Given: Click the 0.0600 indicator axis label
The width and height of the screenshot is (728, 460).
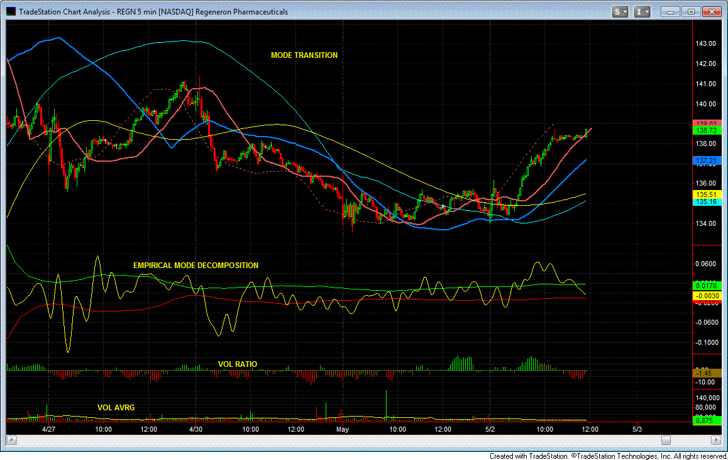Looking at the screenshot, I should pos(706,264).
